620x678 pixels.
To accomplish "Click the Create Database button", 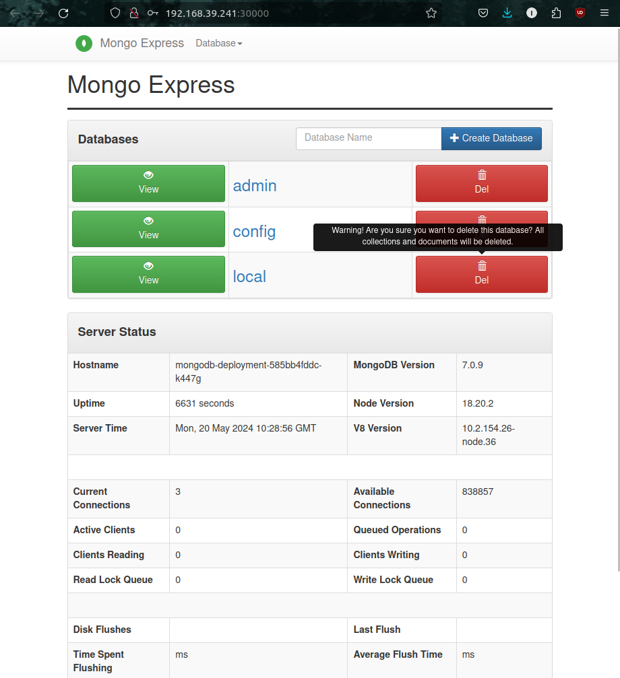I will (491, 139).
